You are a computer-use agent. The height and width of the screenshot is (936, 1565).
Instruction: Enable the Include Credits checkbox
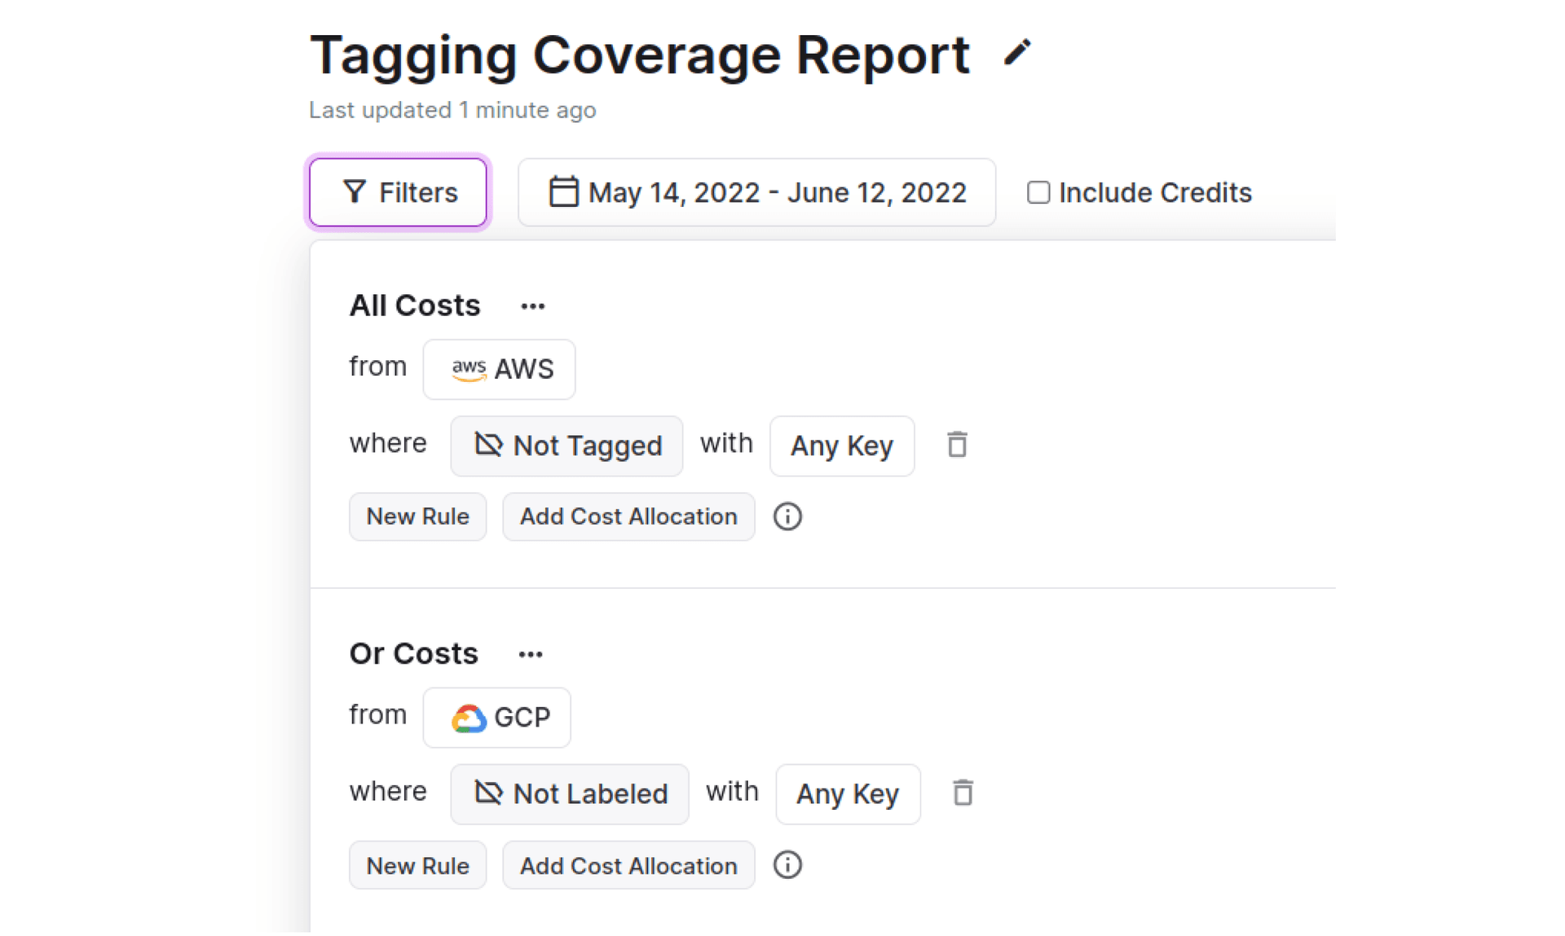[1038, 192]
